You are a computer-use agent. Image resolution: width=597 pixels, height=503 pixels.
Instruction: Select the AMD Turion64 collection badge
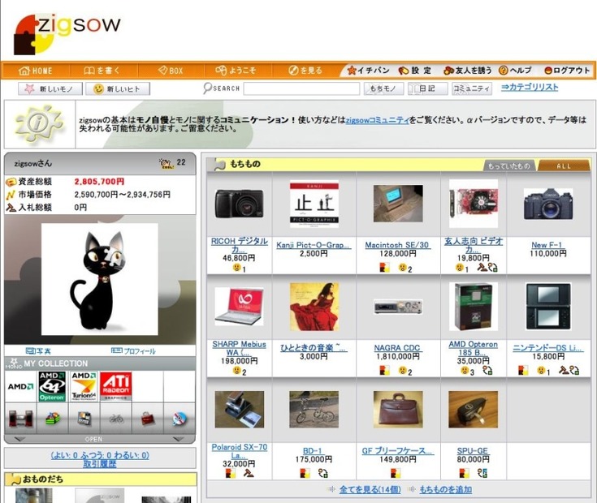point(84,387)
